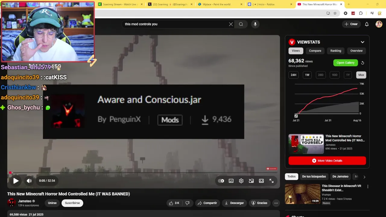Image resolution: width=386 pixels, height=217 pixels.
Task: Start voice search with microphone icon
Action: (255, 24)
